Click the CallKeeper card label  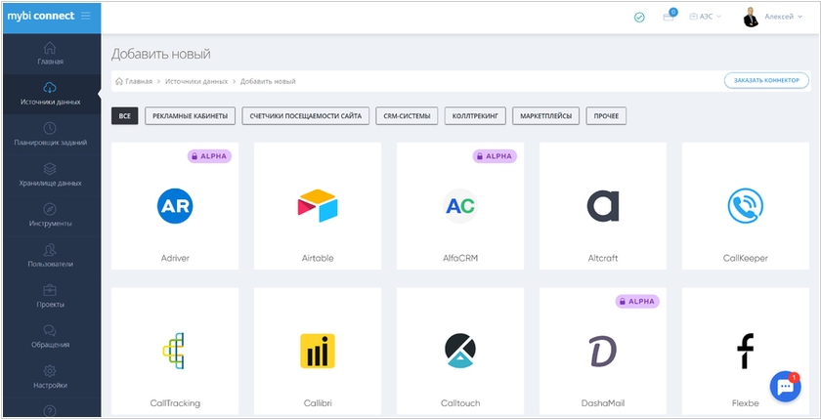[745, 258]
